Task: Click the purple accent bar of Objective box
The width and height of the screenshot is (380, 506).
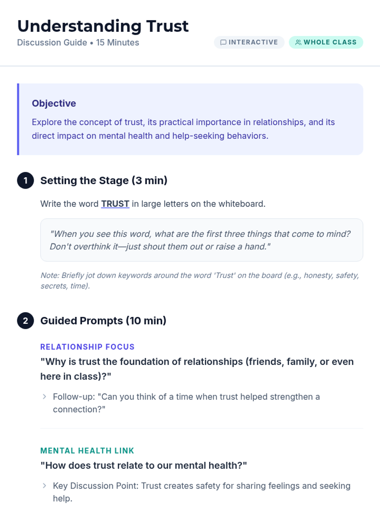Action: click(18, 119)
